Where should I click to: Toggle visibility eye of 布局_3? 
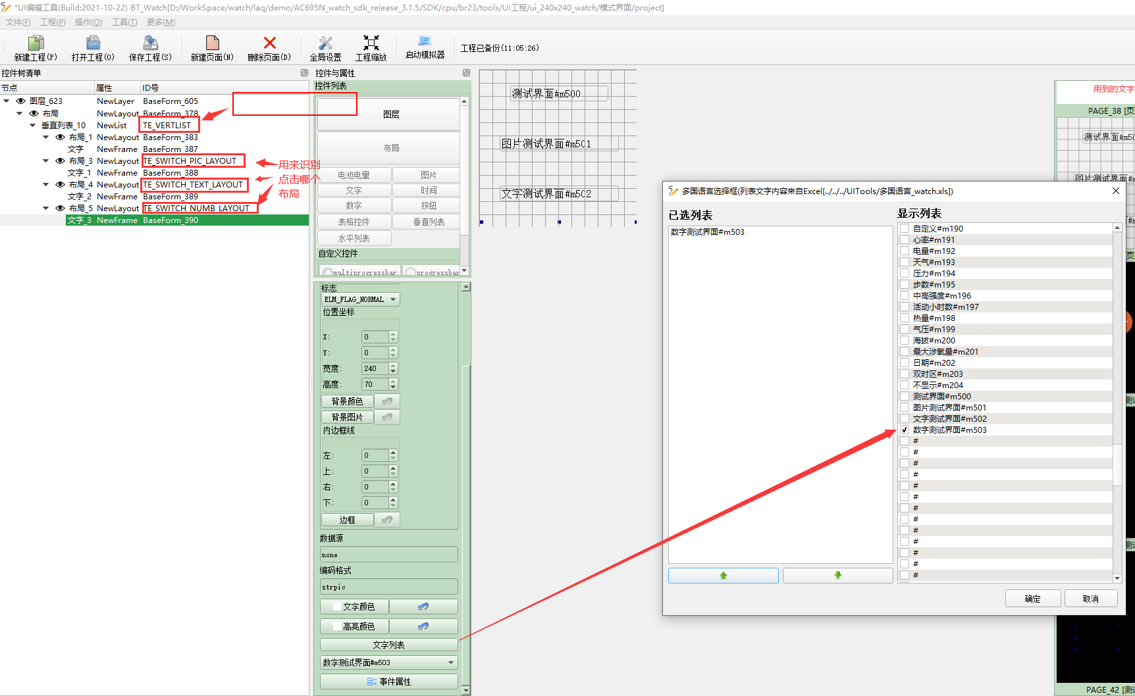coord(60,161)
